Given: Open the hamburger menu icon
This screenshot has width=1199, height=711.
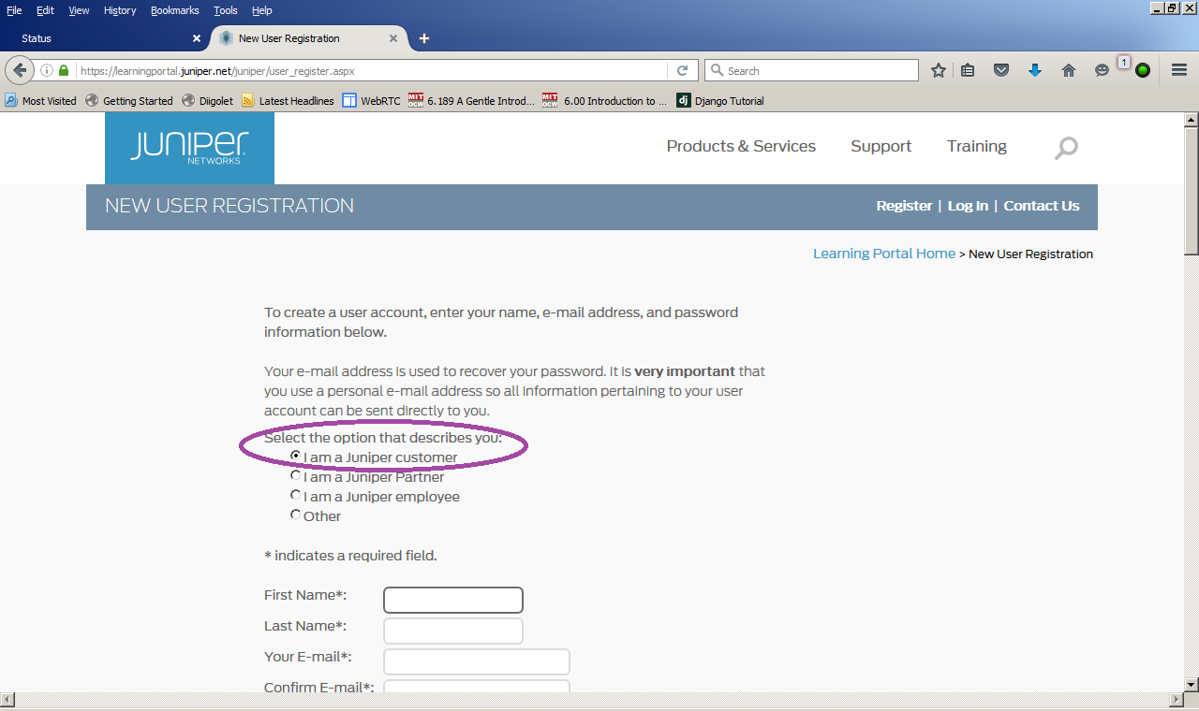Looking at the screenshot, I should point(1179,70).
